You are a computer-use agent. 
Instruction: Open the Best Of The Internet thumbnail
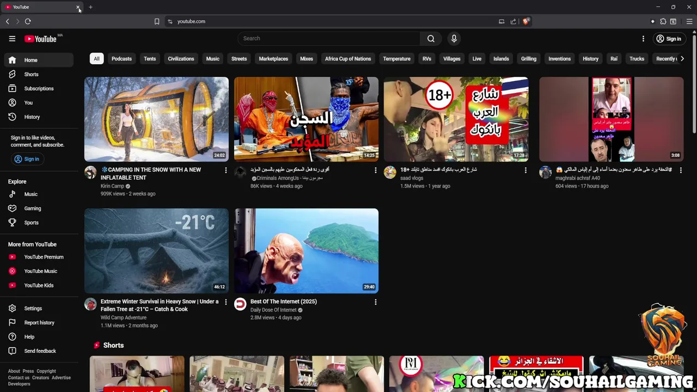(306, 251)
